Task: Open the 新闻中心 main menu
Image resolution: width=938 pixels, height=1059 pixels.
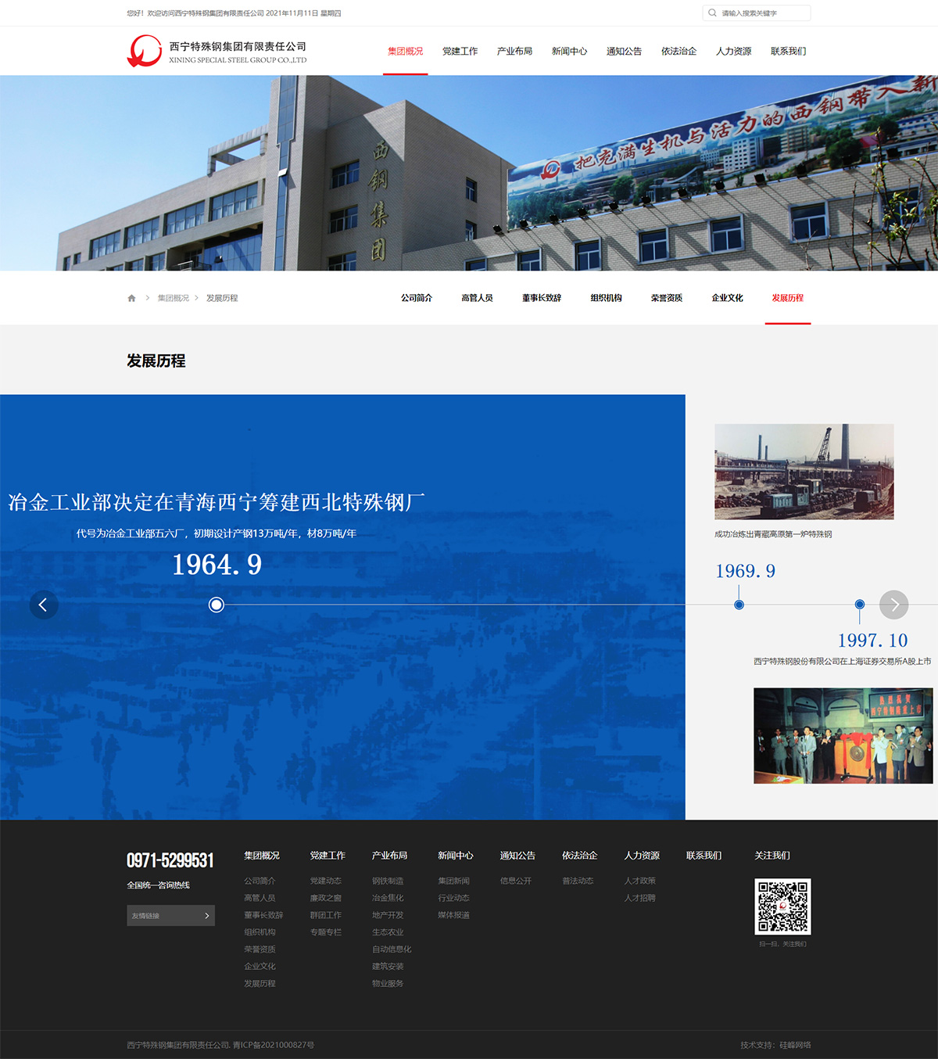Action: (569, 52)
